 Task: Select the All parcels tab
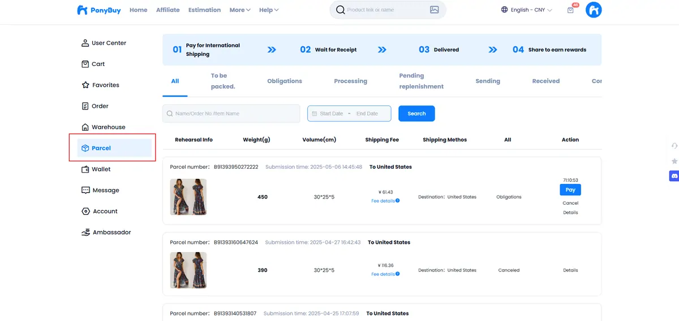coord(175,81)
